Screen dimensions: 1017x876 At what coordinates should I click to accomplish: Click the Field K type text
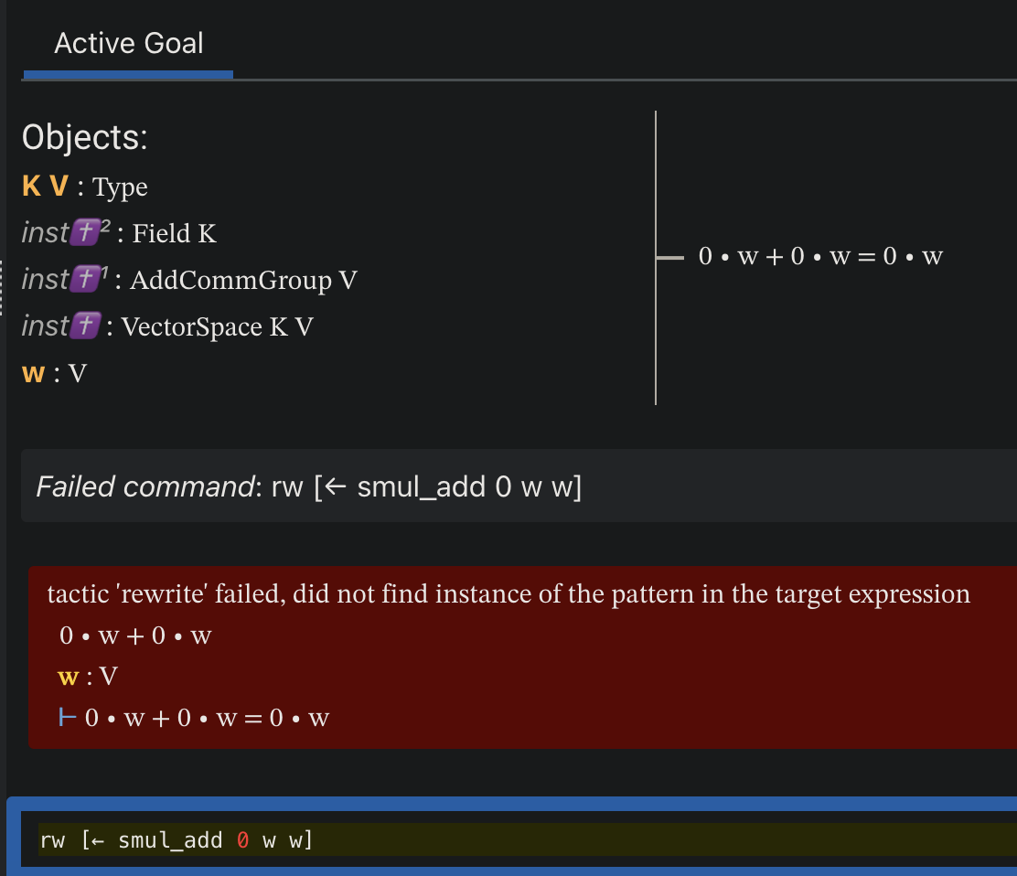(174, 234)
